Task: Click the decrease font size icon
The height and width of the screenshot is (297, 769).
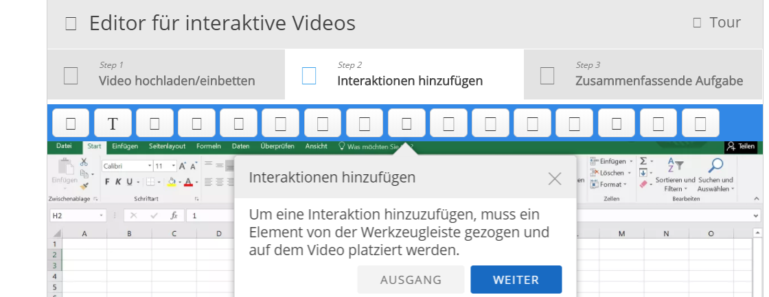Action: click(x=193, y=166)
